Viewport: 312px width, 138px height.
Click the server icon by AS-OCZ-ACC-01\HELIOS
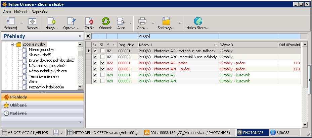pos(4,132)
